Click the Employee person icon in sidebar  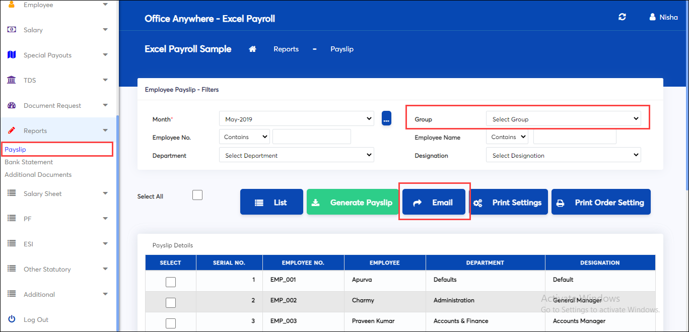12,5
